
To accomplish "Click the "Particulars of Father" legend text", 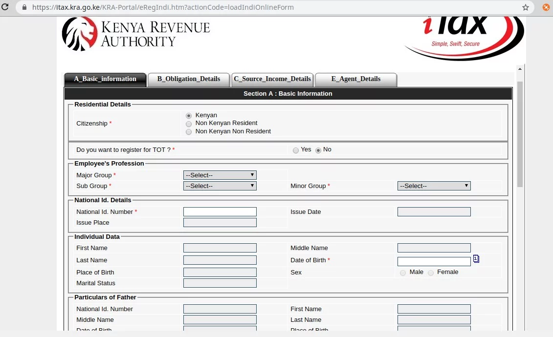I will 105,297.
